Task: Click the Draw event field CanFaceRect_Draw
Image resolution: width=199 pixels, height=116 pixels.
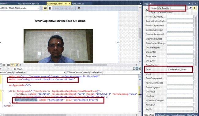Action: point(180,69)
